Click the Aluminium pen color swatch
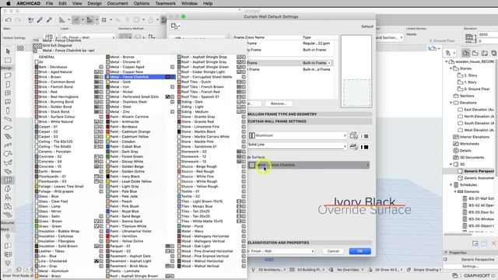The width and height of the screenshot is (498, 280). tap(366, 136)
